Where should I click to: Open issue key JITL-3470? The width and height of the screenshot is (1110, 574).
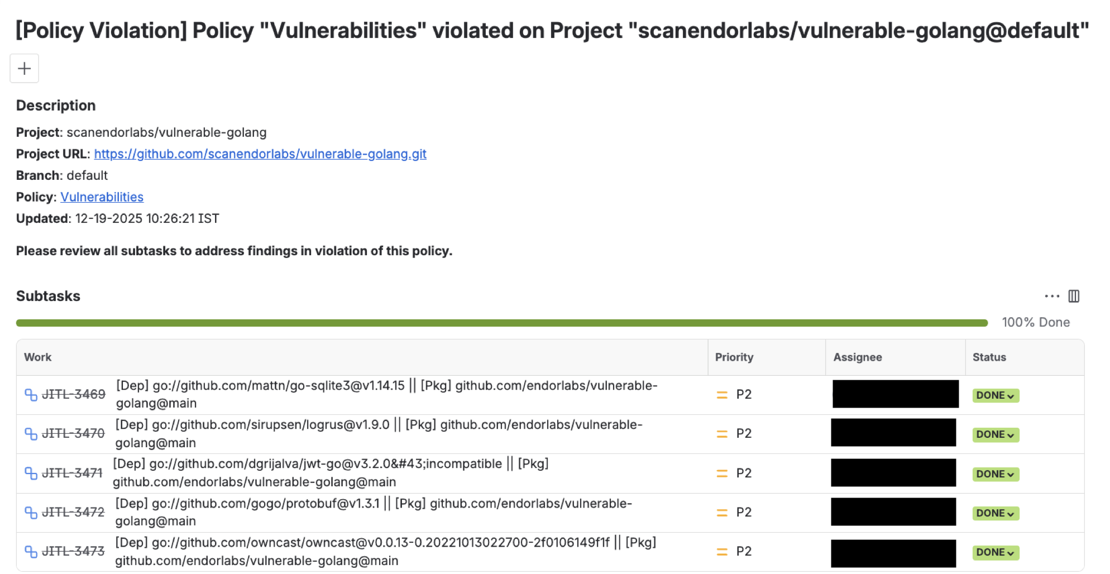coord(73,433)
